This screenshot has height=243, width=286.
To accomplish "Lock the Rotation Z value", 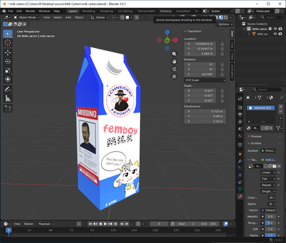I will click(223, 74).
